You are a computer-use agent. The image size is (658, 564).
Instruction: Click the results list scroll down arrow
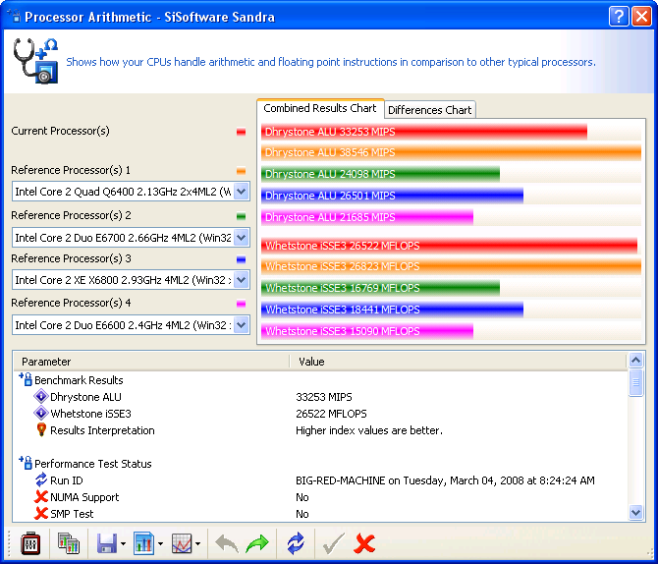[x=635, y=512]
